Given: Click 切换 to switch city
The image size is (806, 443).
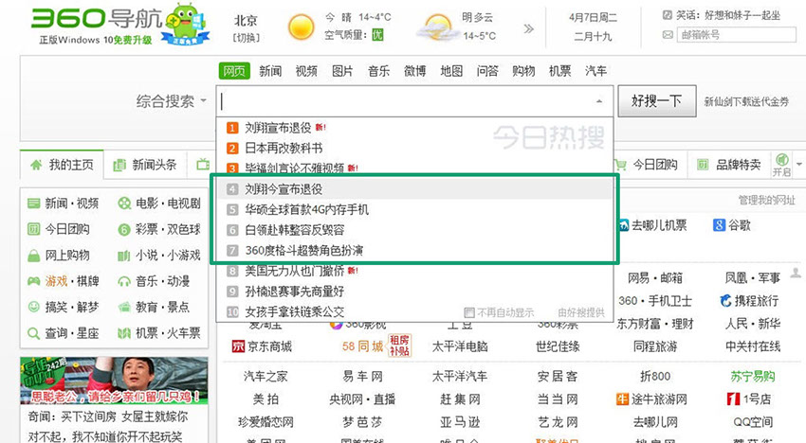Looking at the screenshot, I should tap(246, 37).
